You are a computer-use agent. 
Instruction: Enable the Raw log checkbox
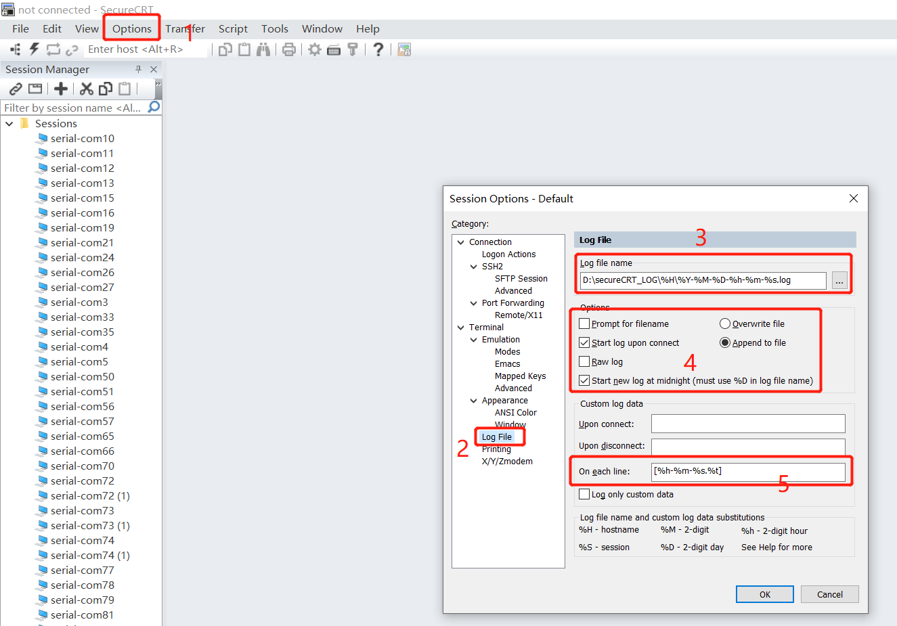coord(584,361)
